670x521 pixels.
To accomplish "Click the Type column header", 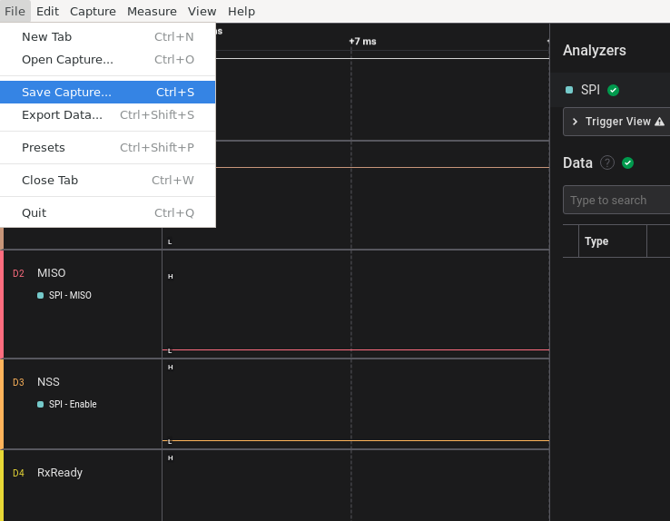I will coord(596,241).
